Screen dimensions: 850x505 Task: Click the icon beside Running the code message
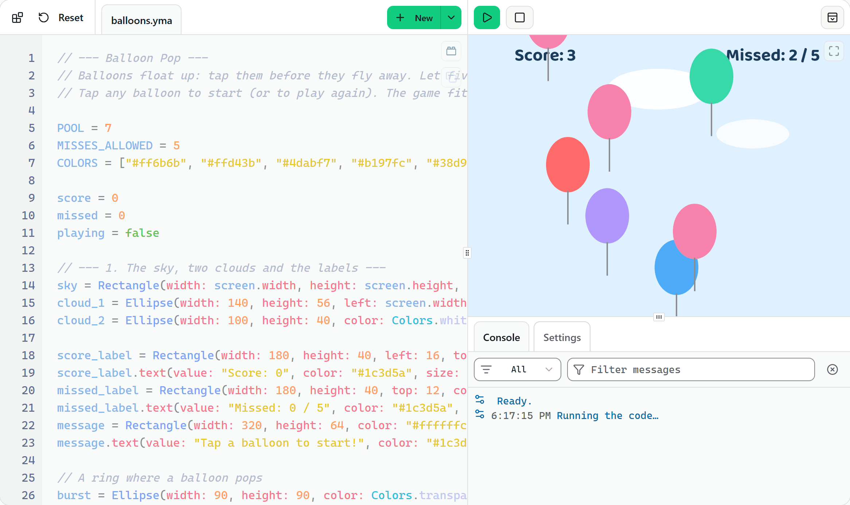click(x=480, y=414)
